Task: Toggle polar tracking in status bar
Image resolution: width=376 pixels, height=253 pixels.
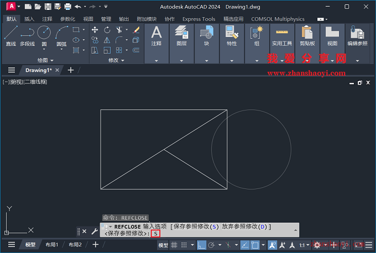Action: (211, 245)
